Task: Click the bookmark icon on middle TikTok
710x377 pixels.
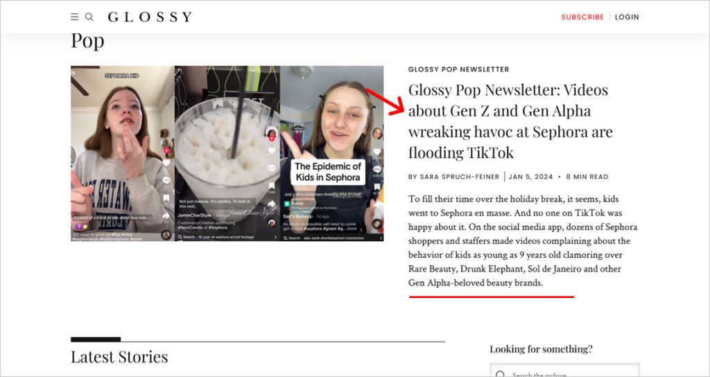Action: (x=272, y=186)
